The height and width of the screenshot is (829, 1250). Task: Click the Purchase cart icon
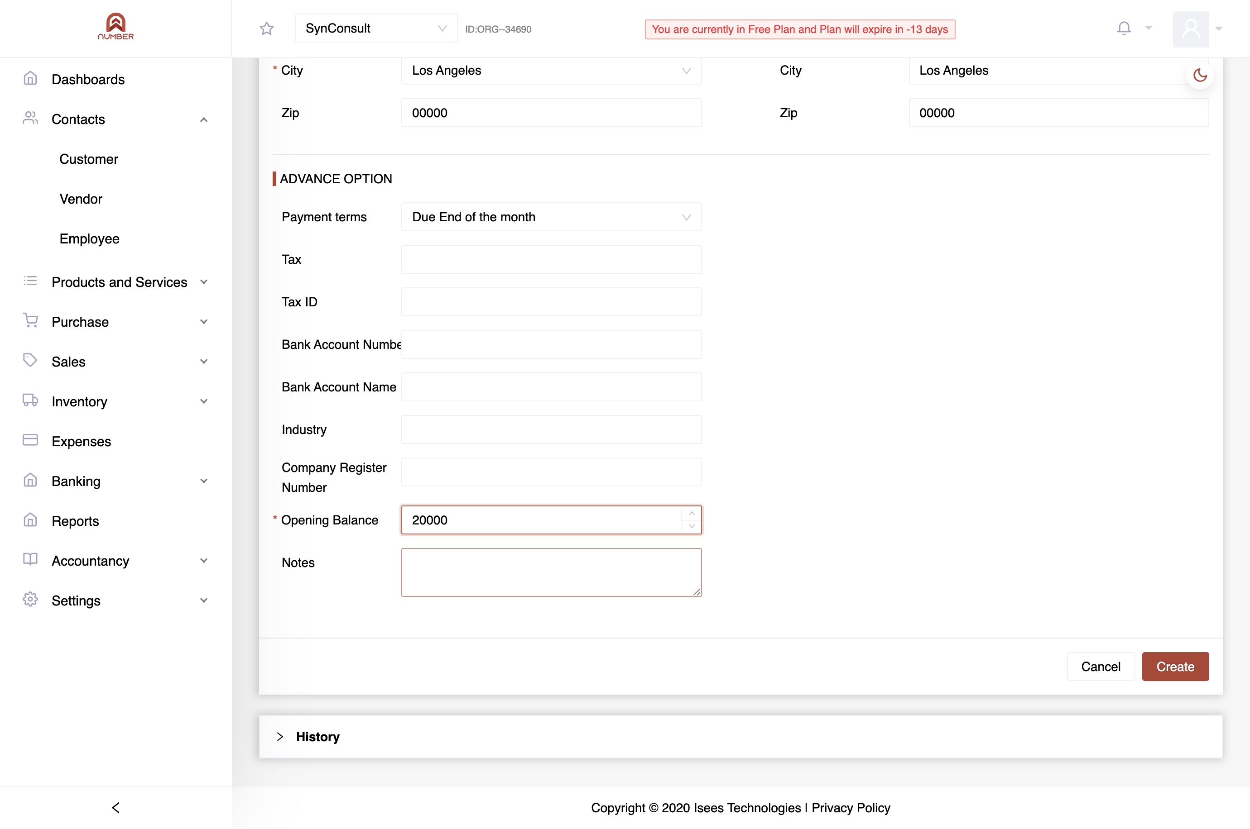click(30, 321)
